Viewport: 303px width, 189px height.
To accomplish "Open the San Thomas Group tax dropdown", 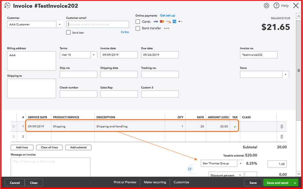I will 241,163.
